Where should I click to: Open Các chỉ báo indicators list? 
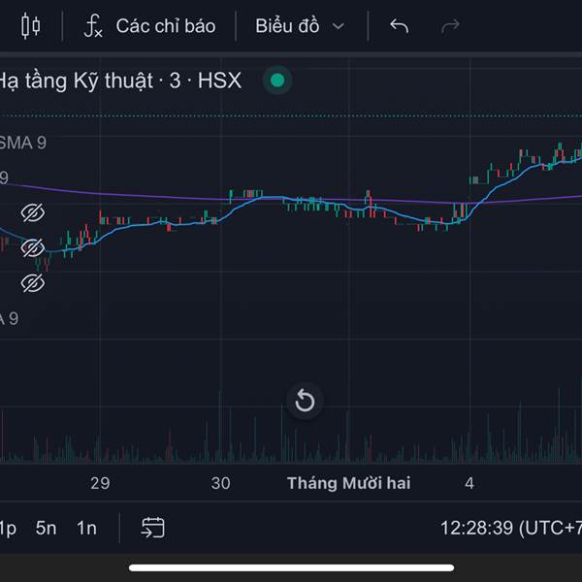tap(166, 26)
